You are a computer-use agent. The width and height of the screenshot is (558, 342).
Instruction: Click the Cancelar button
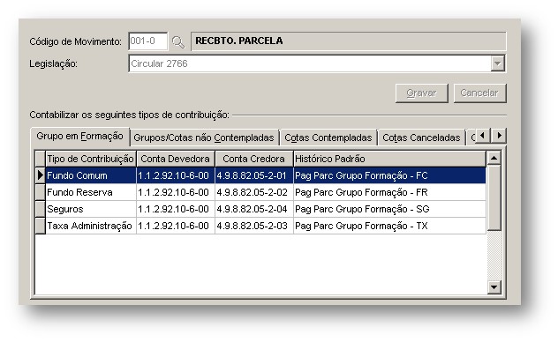pos(479,93)
